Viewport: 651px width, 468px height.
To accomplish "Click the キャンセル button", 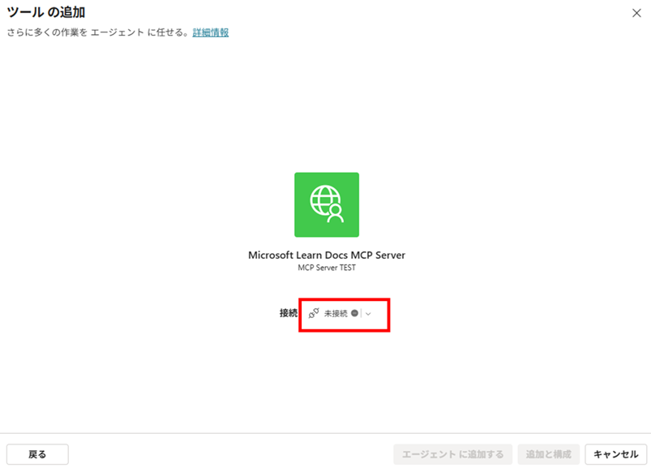I will (x=615, y=454).
